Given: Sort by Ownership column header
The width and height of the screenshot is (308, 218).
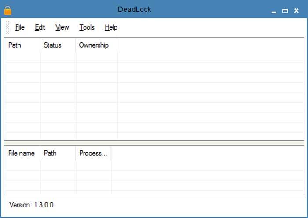Looking at the screenshot, I should pyautogui.click(x=96, y=45).
